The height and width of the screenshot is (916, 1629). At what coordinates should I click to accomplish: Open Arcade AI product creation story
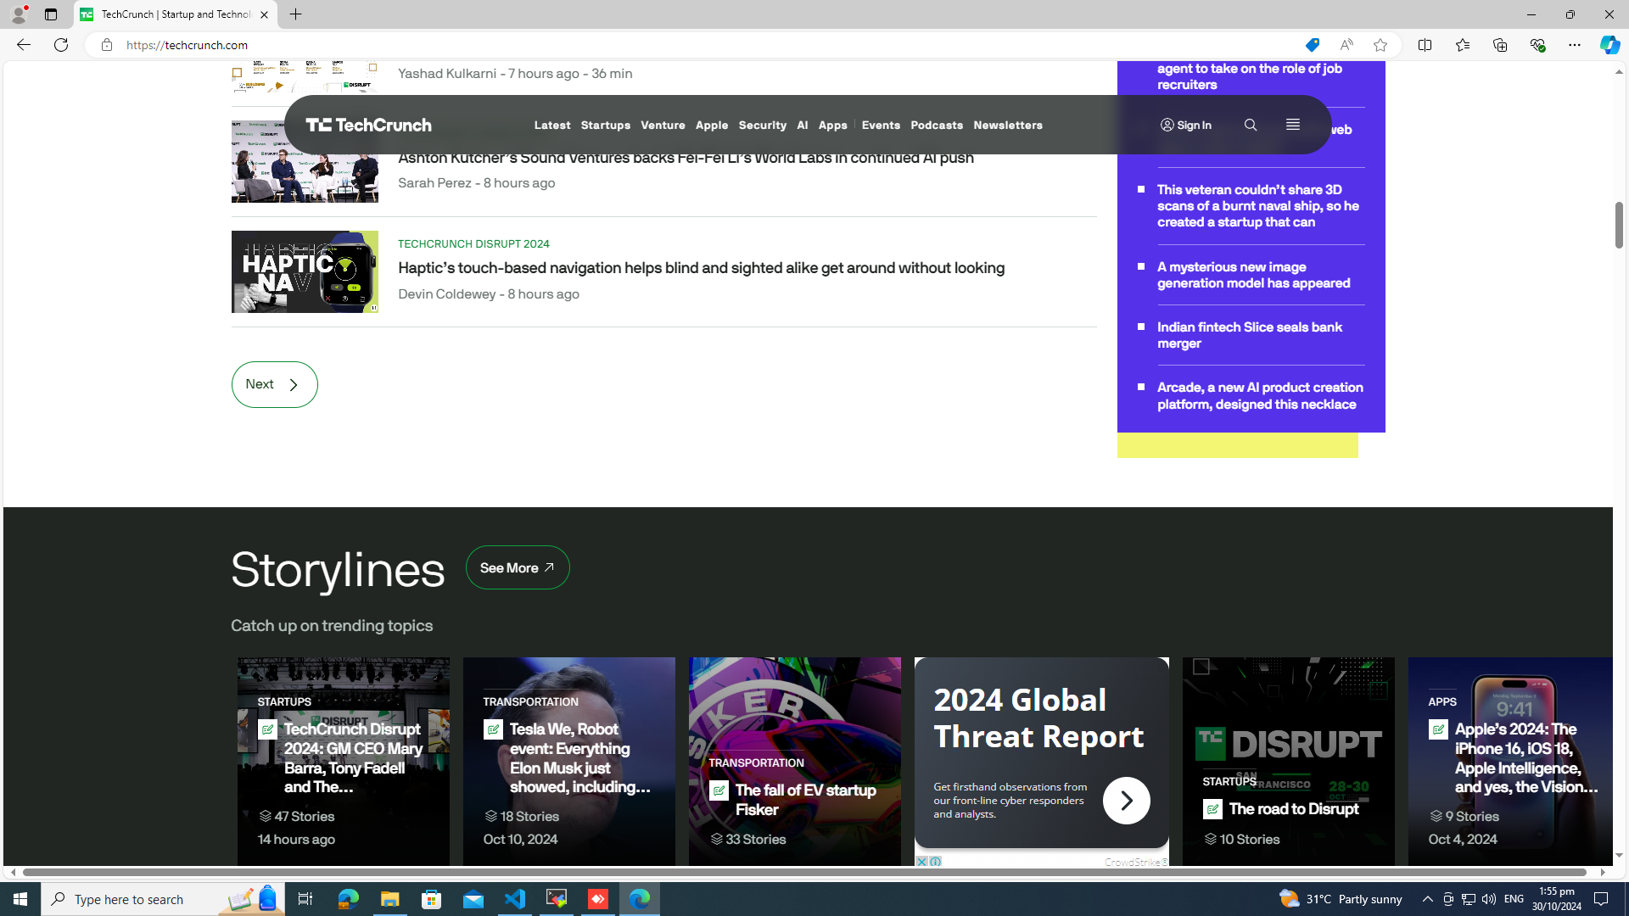pos(1260,395)
